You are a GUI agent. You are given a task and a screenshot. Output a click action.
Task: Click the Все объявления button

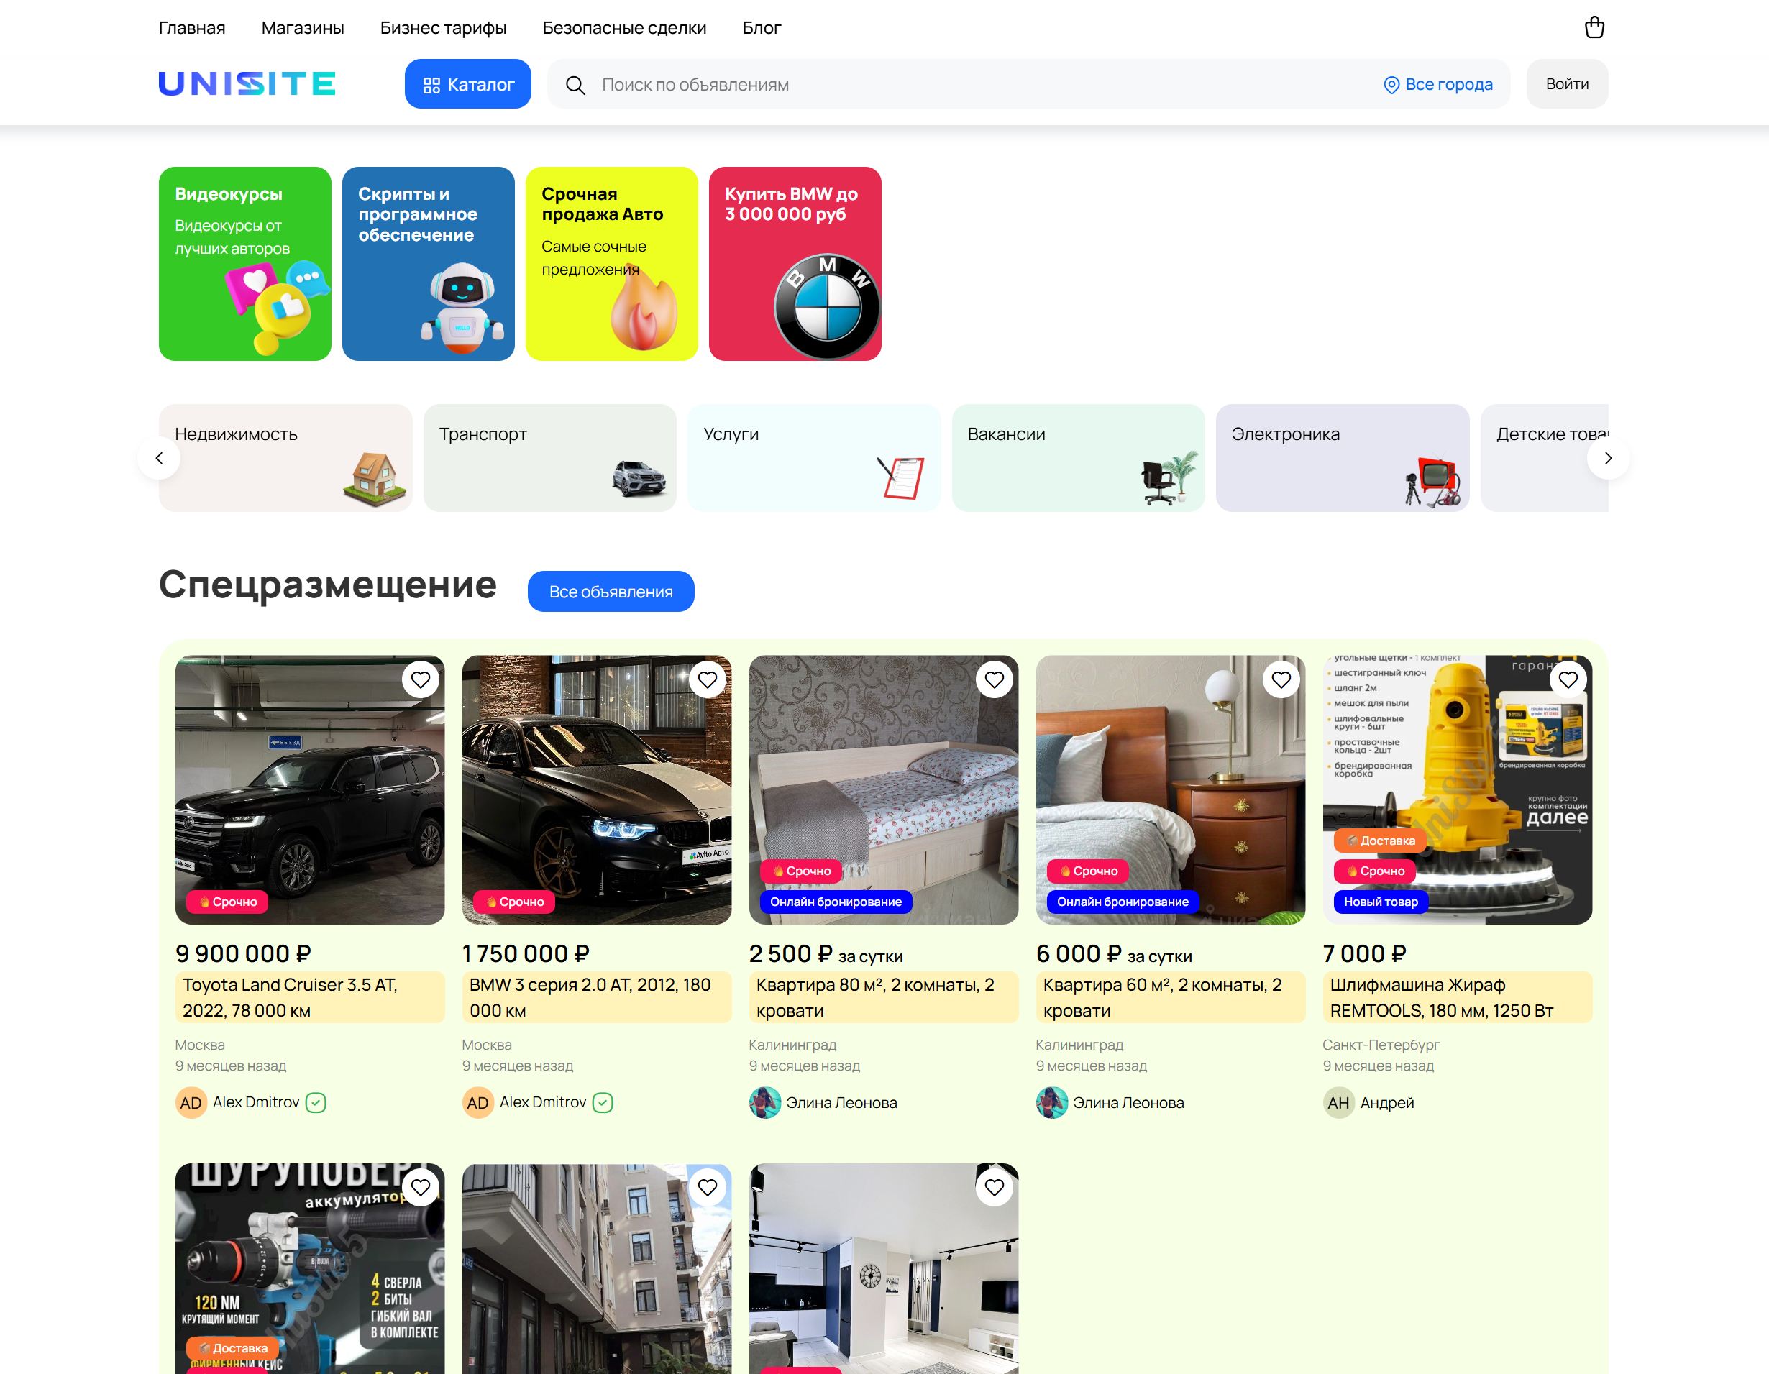[x=610, y=592]
